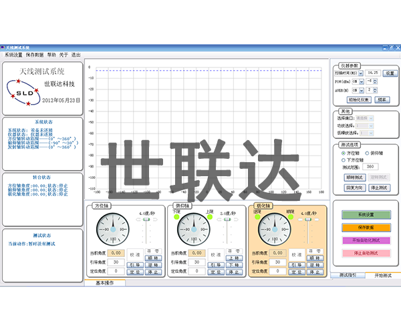
Task: Open the 系统设置 menu
Action: tap(13, 55)
